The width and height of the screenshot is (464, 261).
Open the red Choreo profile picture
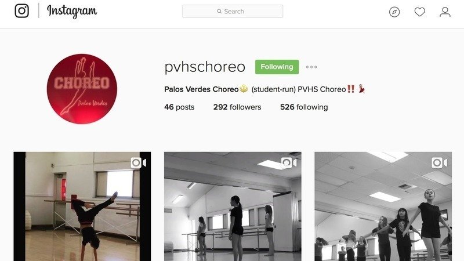82,89
